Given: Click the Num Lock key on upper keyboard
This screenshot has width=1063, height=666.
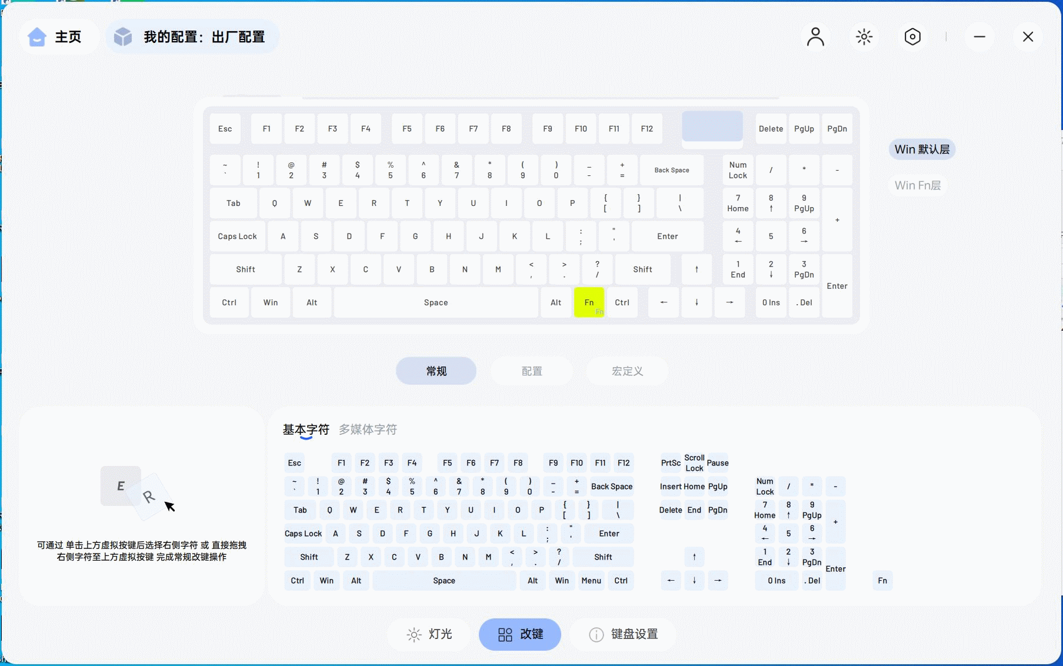Looking at the screenshot, I should pos(738,170).
